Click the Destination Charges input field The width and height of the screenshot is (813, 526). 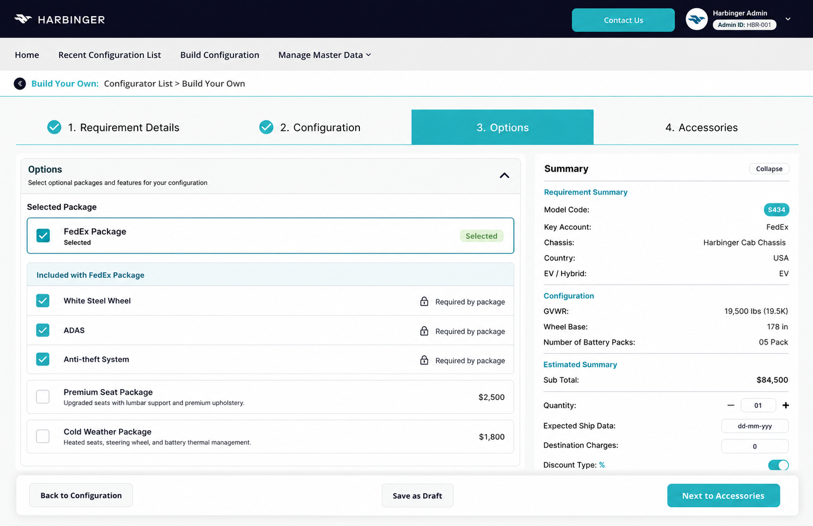click(x=755, y=446)
